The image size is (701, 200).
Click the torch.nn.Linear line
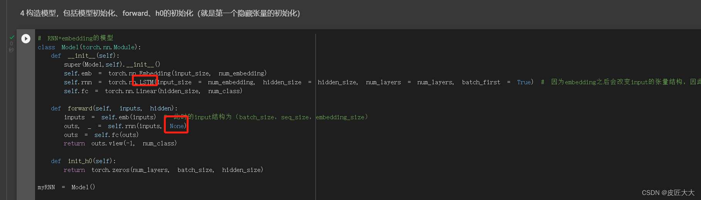pyautogui.click(x=153, y=91)
